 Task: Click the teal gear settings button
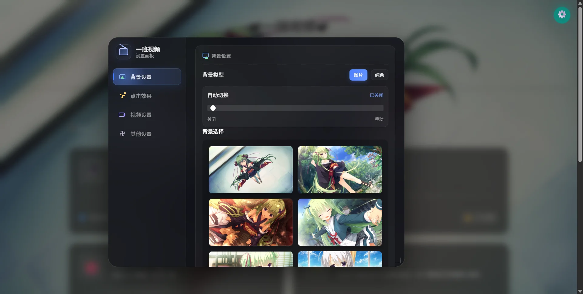(562, 15)
